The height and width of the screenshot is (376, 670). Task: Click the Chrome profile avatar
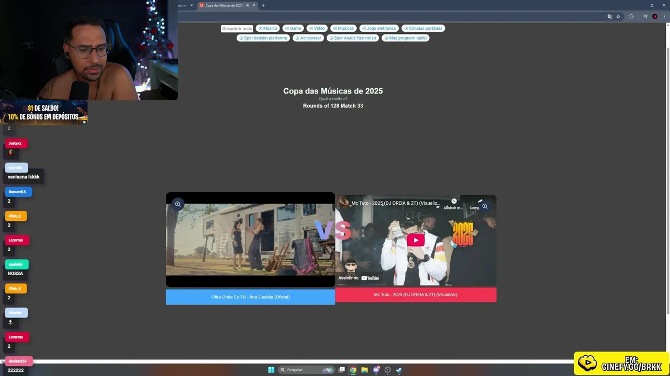[x=655, y=17]
